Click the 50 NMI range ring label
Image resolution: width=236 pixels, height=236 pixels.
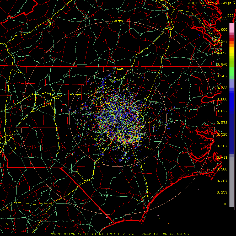click(x=118, y=69)
